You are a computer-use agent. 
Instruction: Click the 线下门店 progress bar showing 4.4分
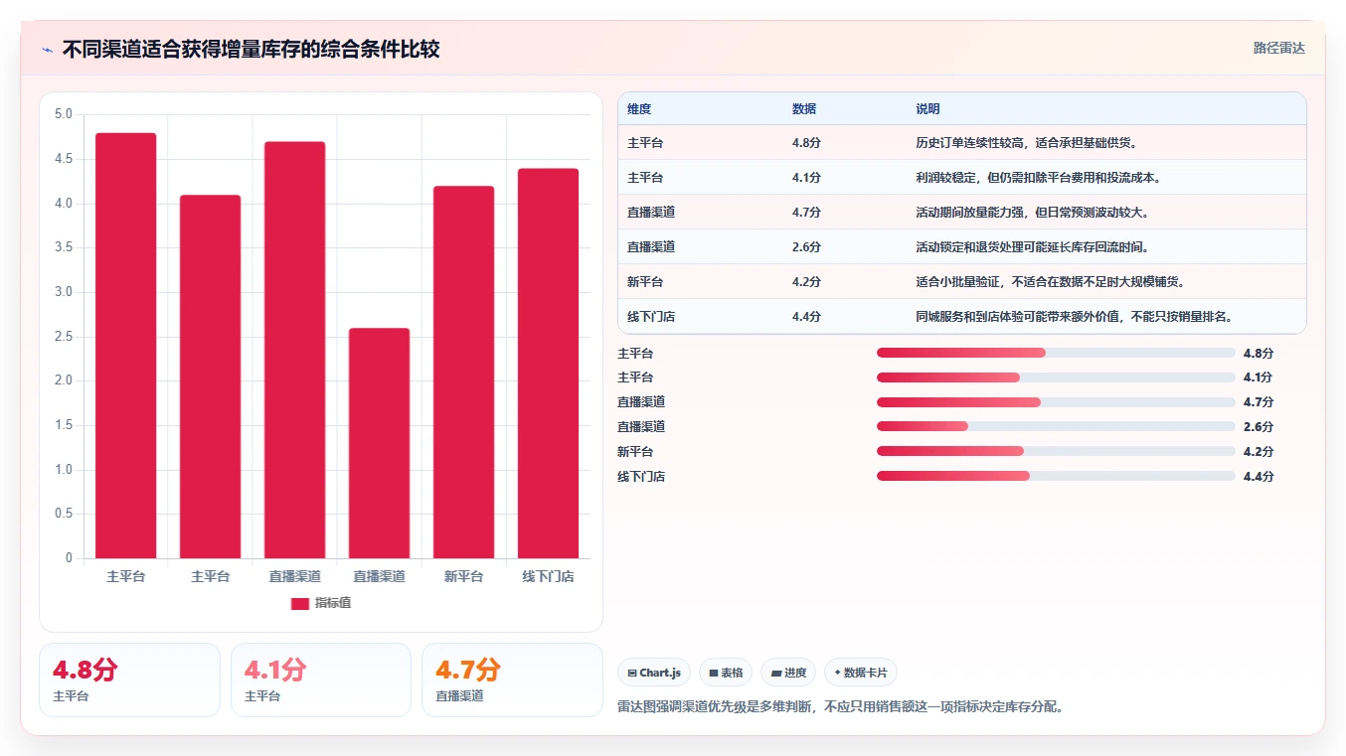[1056, 476]
